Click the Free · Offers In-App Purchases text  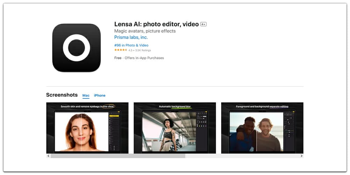(139, 58)
